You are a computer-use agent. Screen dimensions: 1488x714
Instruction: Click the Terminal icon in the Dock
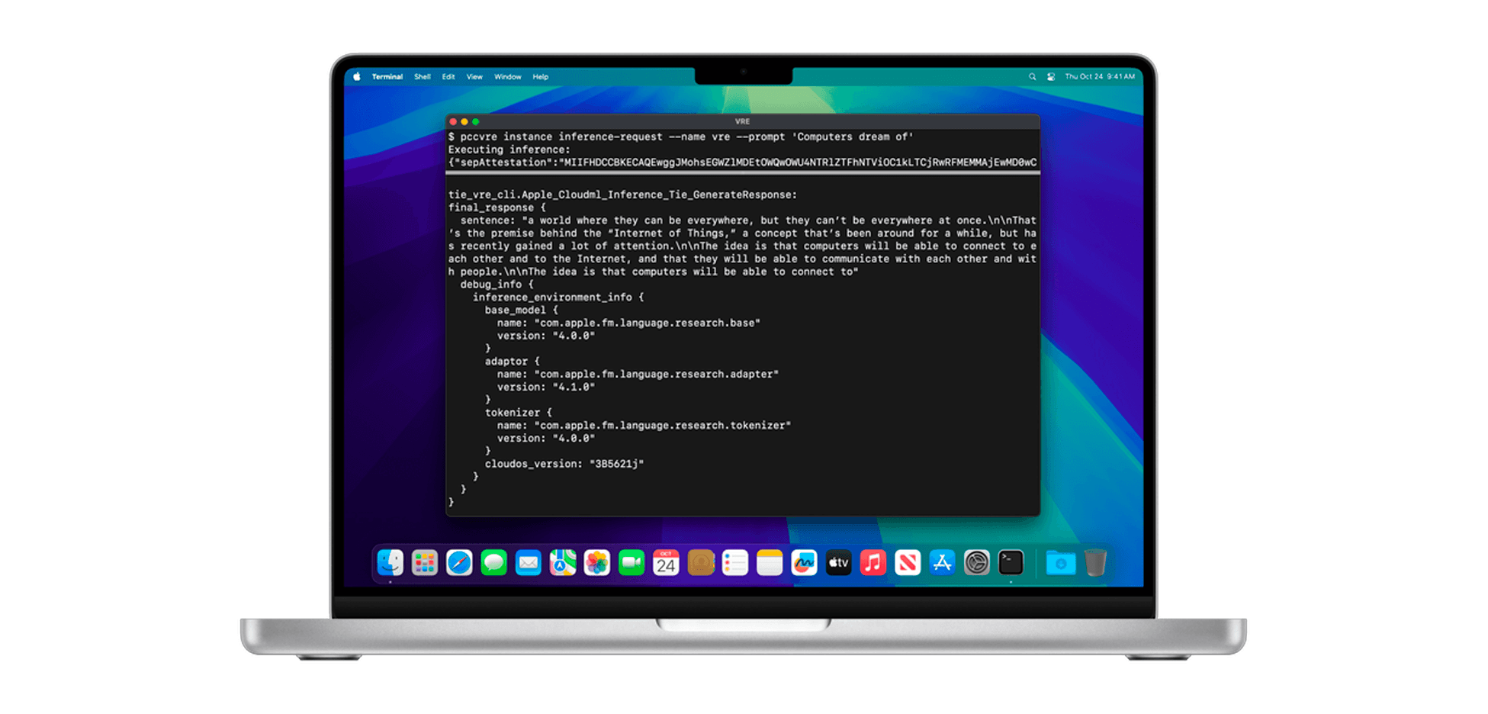tap(1011, 563)
